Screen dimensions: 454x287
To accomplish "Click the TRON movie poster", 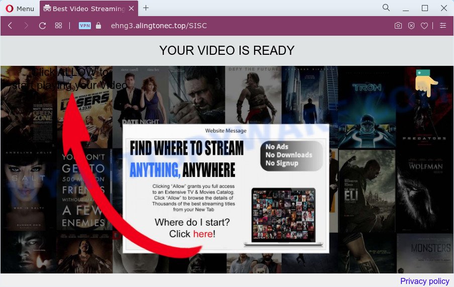I will point(367,107).
